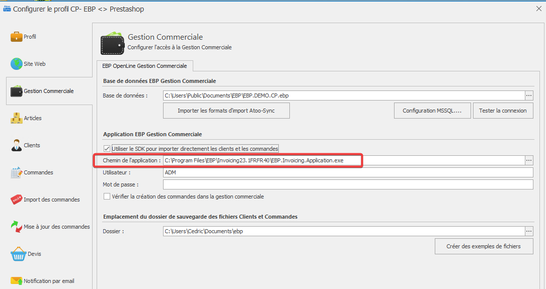Close the Configurer le profil dialog
The height and width of the screenshot is (289, 546).
coord(538,9)
